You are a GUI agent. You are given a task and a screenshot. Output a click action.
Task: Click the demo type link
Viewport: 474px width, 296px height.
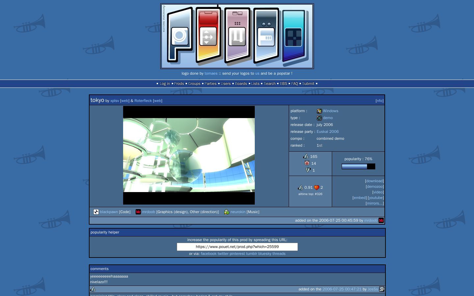[x=328, y=118]
